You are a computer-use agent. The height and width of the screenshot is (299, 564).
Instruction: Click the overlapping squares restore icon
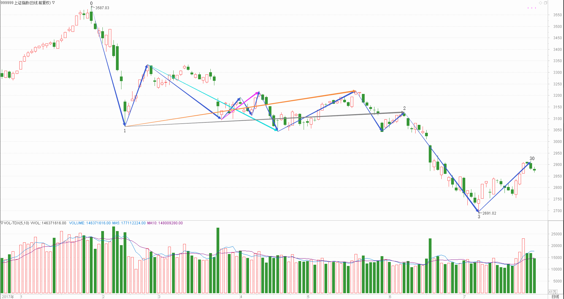(546, 3)
